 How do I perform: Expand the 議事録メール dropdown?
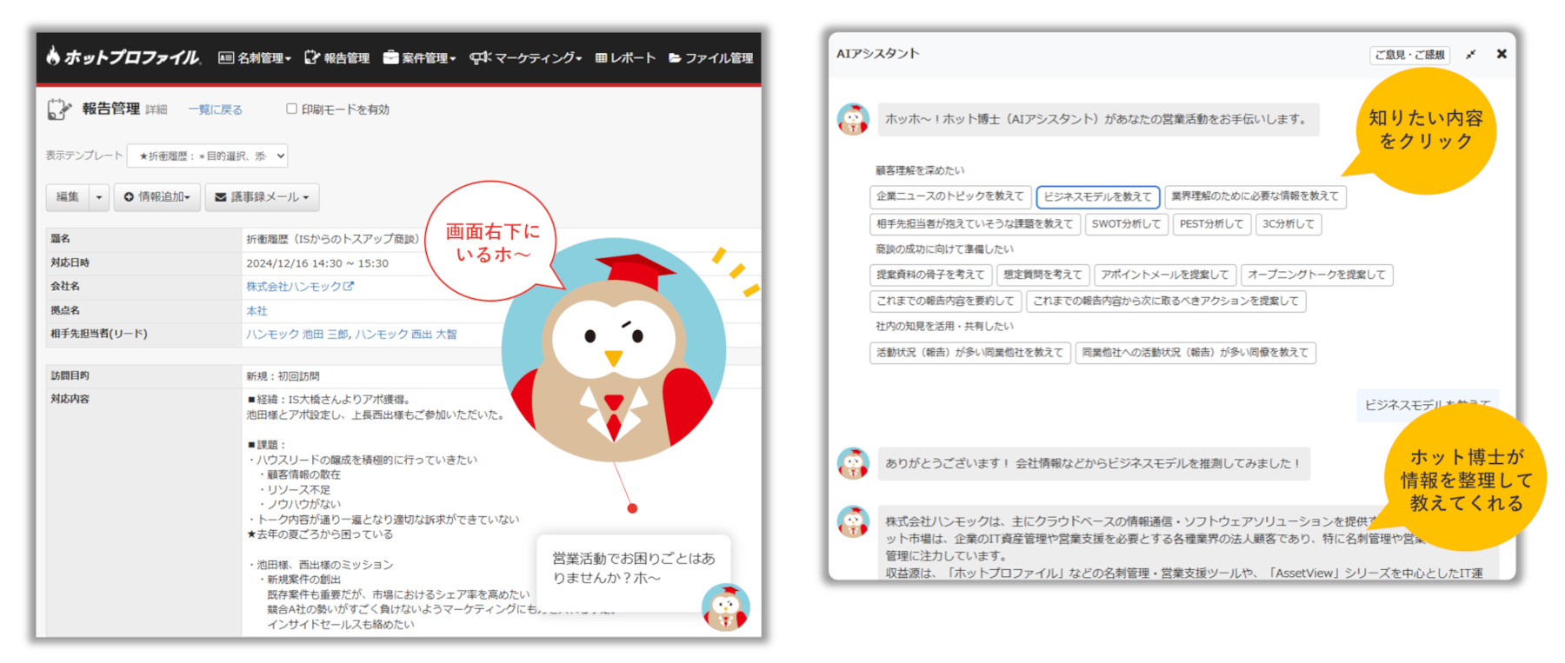262,197
